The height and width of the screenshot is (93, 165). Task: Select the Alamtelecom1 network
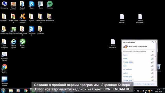(138, 77)
